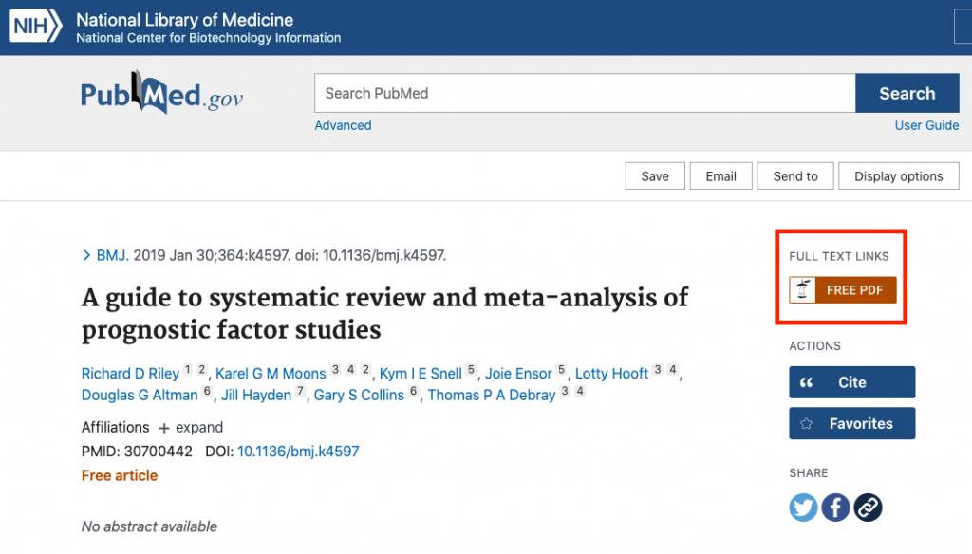Email this article
Screen dimensions: 972x554
pyautogui.click(x=720, y=175)
